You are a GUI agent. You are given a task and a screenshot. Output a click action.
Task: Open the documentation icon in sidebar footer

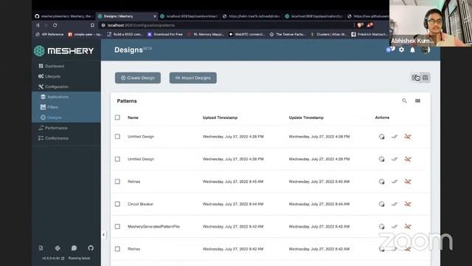tap(41, 248)
